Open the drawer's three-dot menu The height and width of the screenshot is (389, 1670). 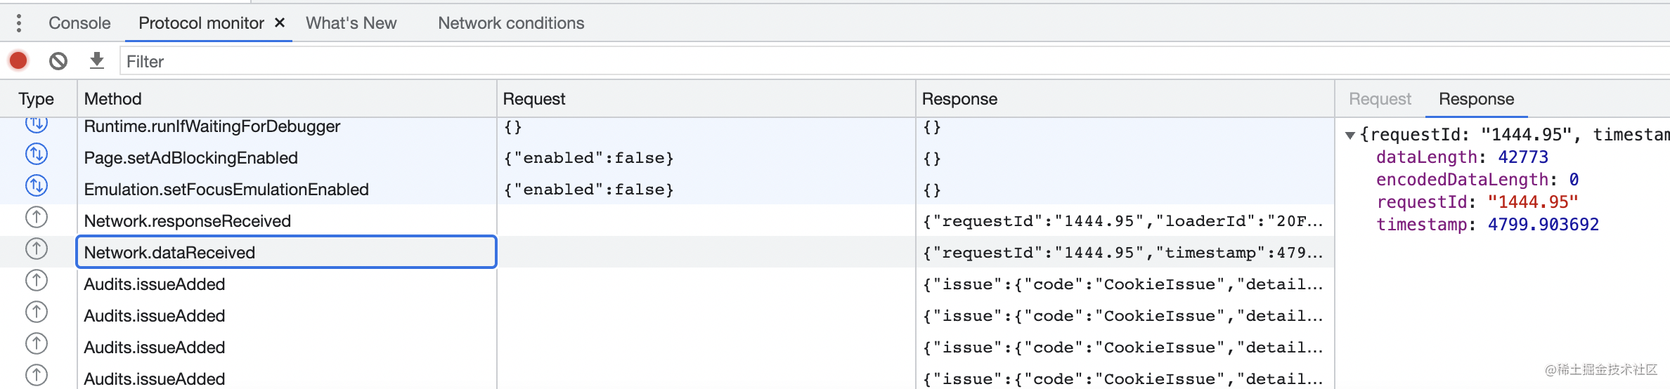pyautogui.click(x=19, y=23)
